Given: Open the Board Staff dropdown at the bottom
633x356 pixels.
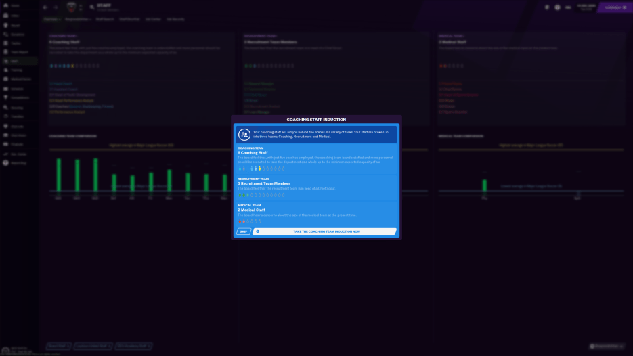Looking at the screenshot, I should point(60,346).
